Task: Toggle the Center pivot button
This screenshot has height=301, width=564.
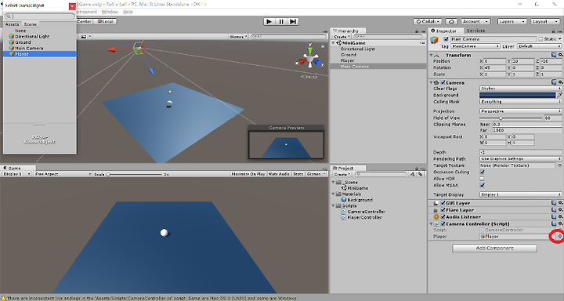Action: coord(85,21)
